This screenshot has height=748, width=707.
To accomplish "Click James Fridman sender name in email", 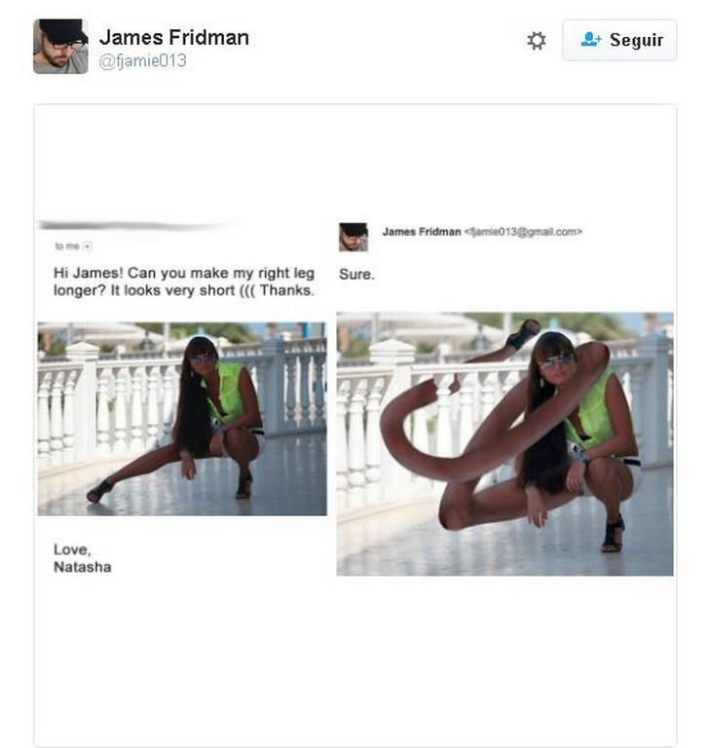I will [422, 232].
